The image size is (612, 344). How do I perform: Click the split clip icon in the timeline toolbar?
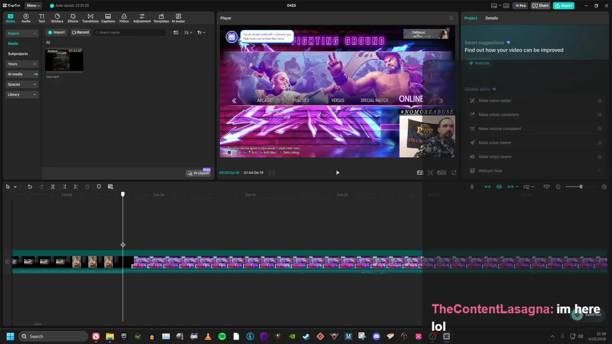53,187
